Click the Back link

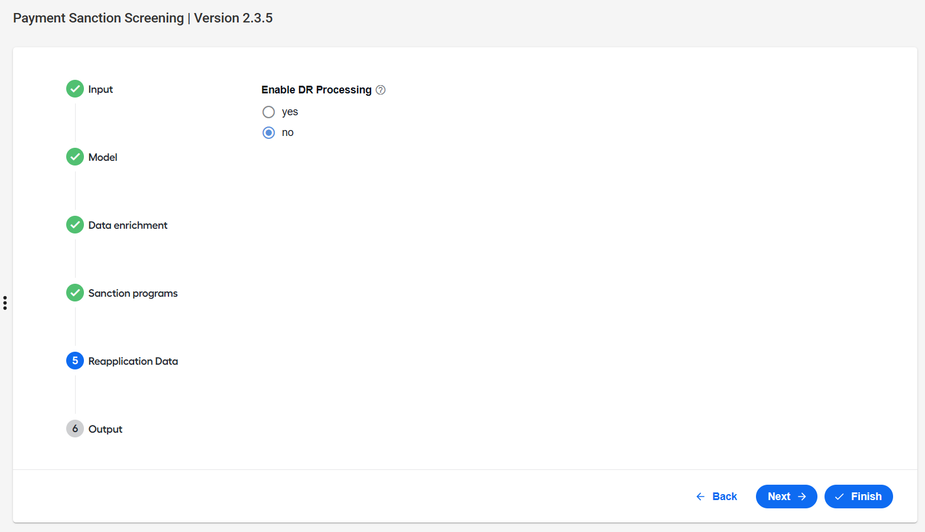click(x=716, y=497)
